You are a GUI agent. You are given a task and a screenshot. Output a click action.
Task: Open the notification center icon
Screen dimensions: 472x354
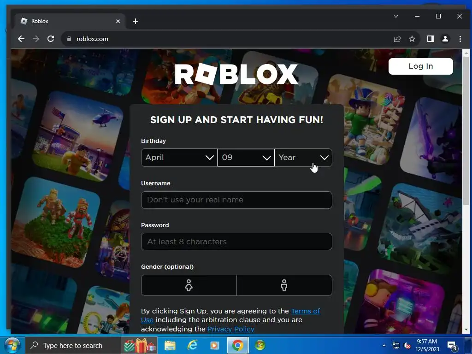click(x=453, y=346)
